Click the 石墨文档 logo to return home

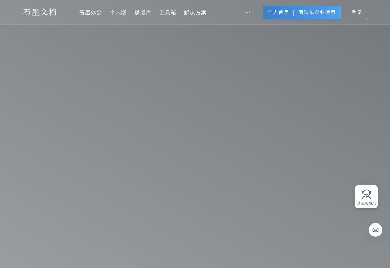[40, 12]
